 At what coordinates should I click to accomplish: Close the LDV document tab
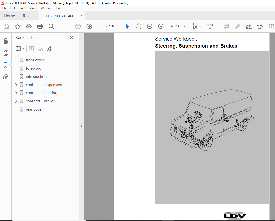pyautogui.click(x=81, y=16)
